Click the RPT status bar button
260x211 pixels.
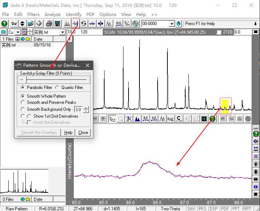point(247,209)
